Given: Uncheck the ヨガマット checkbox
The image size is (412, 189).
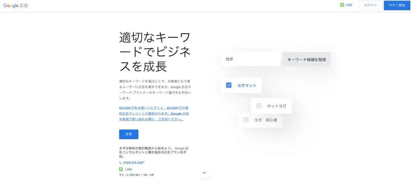Looking at the screenshot, I should [229, 85].
